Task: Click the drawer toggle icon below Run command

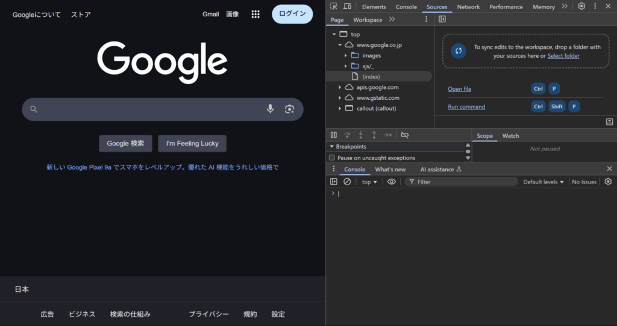Action: [x=609, y=122]
